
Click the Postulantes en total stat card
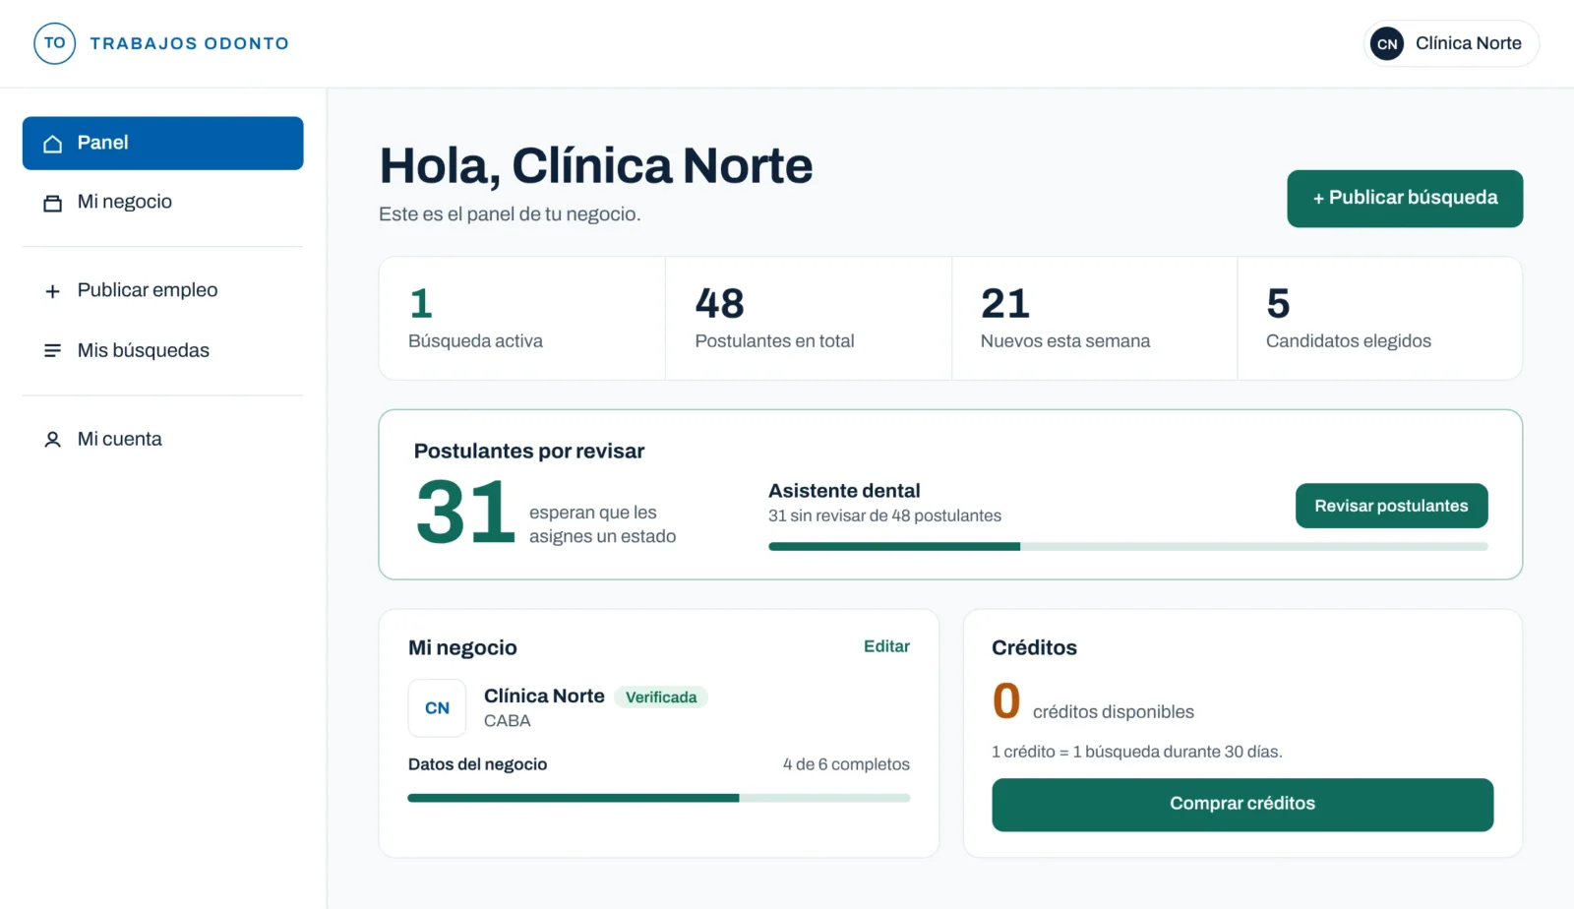point(809,319)
